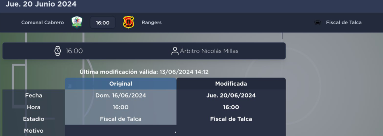383x136 pixels.
Task: Click the Jue. 20 Junio 2024 date header
Action: [x=41, y=4]
